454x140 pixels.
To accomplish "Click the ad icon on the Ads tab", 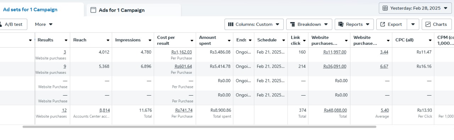I will click(x=93, y=10).
